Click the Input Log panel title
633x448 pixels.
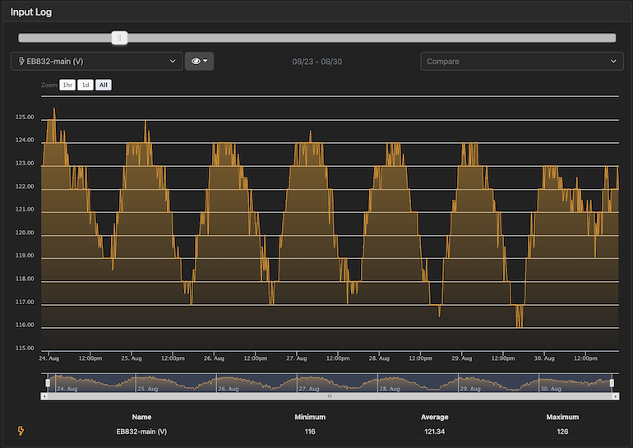click(x=31, y=12)
